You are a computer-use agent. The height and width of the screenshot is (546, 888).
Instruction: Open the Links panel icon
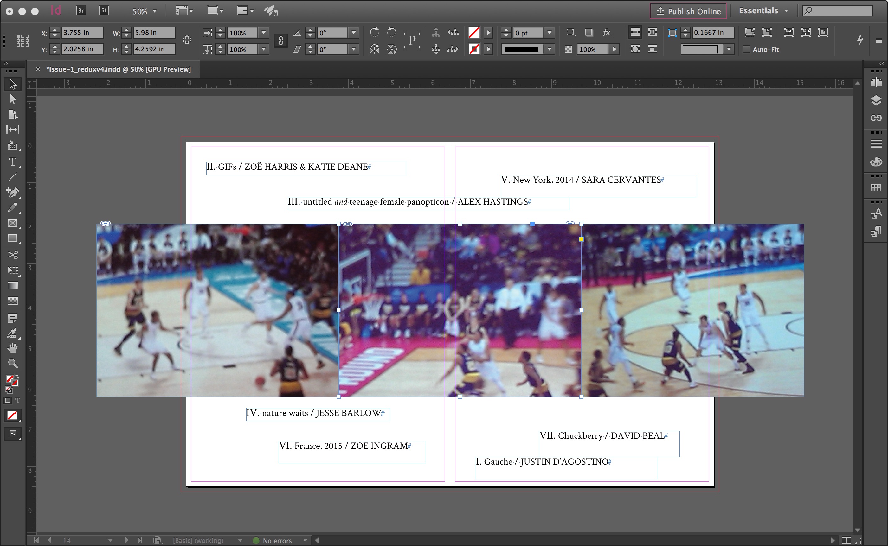coord(876,118)
